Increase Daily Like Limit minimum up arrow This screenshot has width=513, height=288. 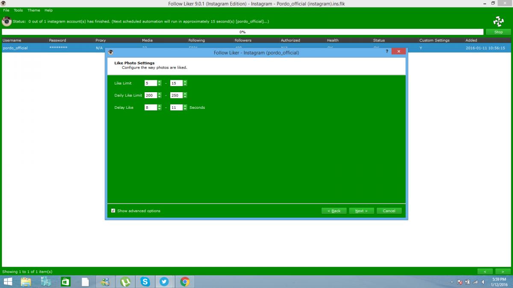click(x=159, y=94)
